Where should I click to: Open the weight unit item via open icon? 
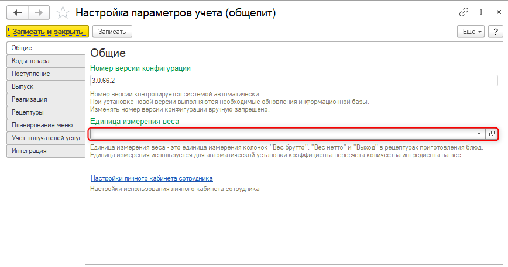pyautogui.click(x=492, y=134)
